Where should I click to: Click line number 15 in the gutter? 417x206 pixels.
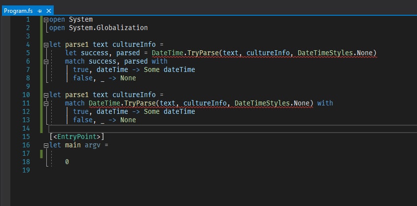[26, 137]
